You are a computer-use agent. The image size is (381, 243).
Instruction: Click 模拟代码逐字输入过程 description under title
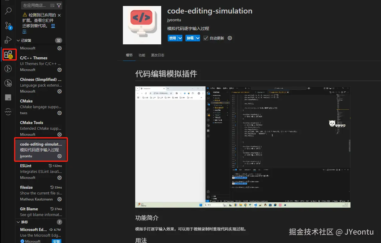point(188,28)
